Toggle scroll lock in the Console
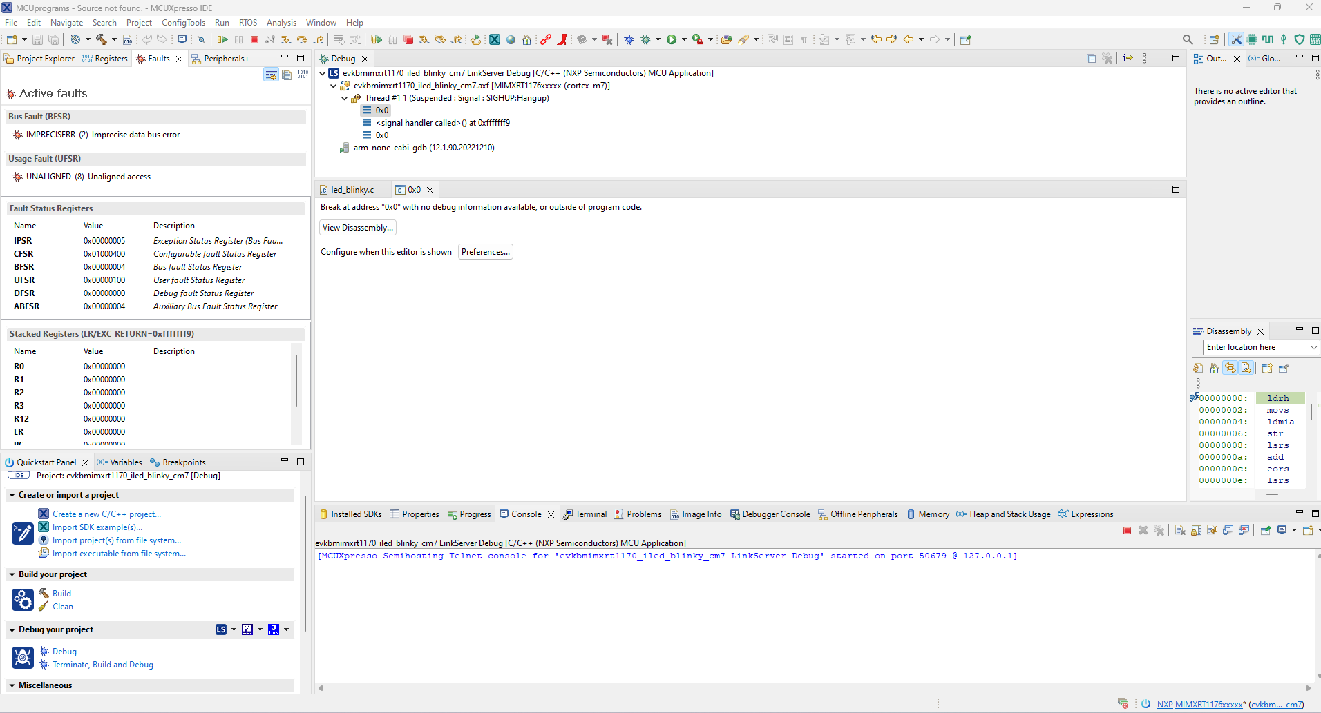The width and height of the screenshot is (1321, 713). point(1195,530)
